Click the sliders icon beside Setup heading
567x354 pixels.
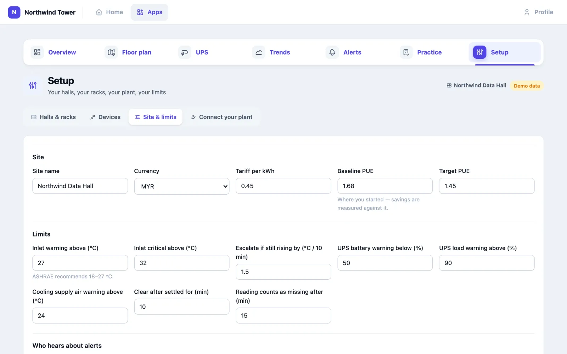33,85
